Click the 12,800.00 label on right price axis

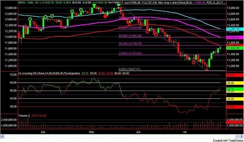tap(233, 14)
